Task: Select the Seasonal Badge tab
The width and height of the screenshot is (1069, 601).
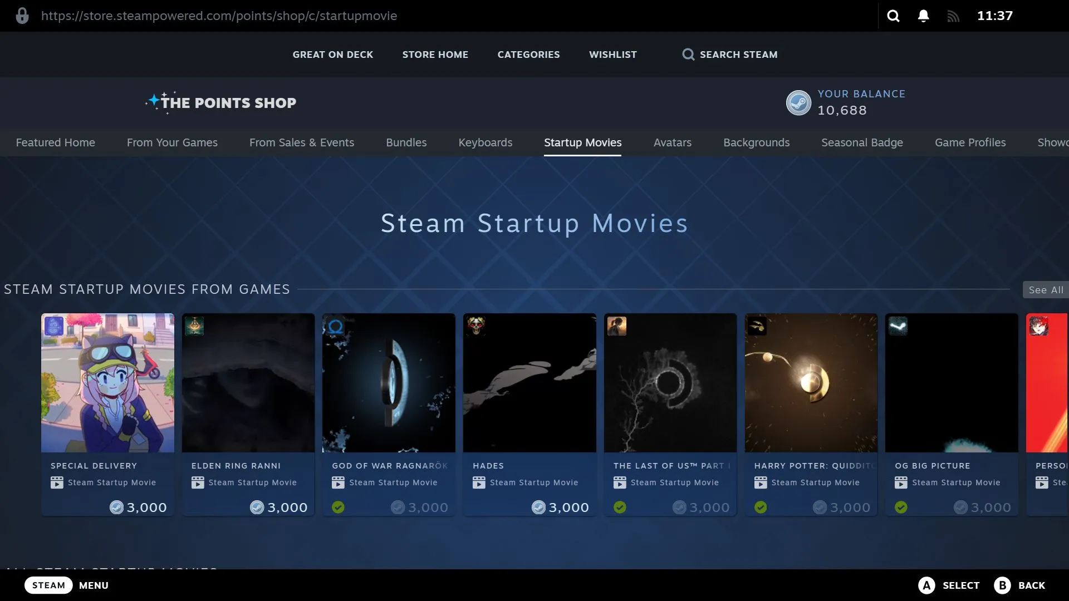Action: (862, 142)
